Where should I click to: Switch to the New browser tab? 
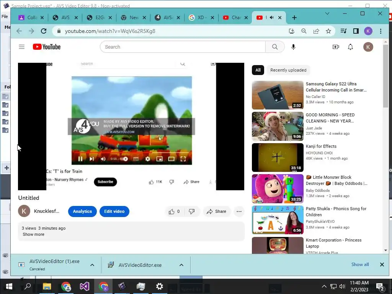[x=134, y=18]
